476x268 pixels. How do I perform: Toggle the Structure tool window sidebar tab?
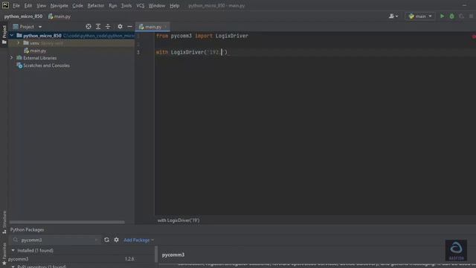tap(4, 222)
